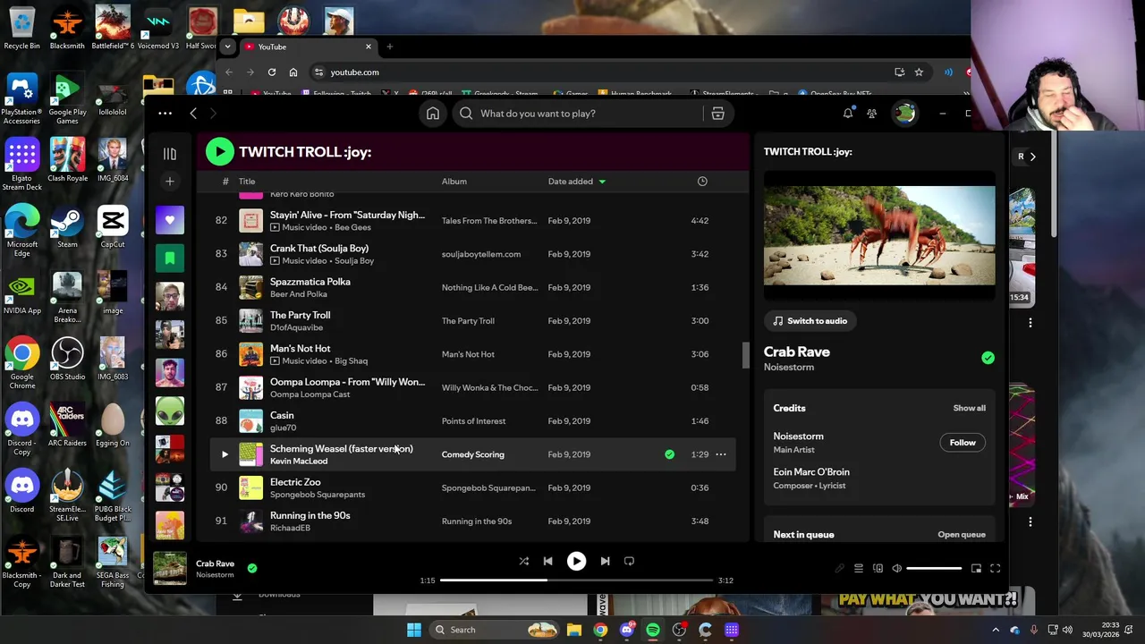Sort tracks by Album column

[454, 182]
